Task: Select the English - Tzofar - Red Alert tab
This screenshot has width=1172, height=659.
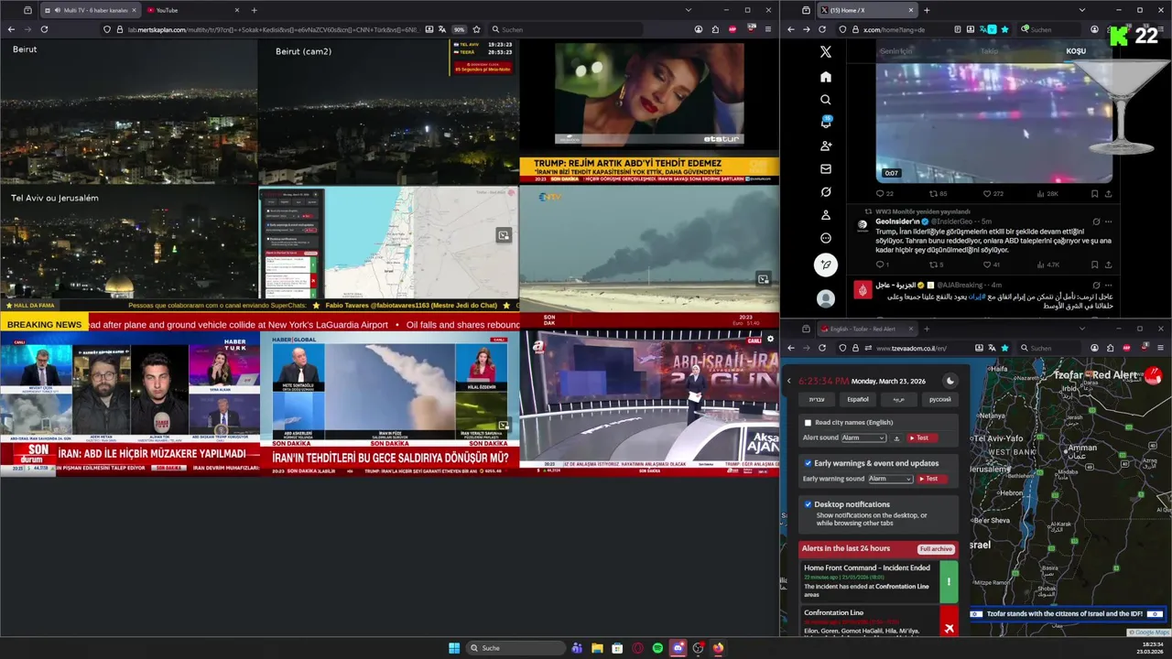Action: [x=865, y=329]
